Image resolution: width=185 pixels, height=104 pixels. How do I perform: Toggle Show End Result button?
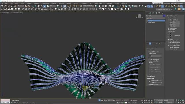click(x=150, y=44)
